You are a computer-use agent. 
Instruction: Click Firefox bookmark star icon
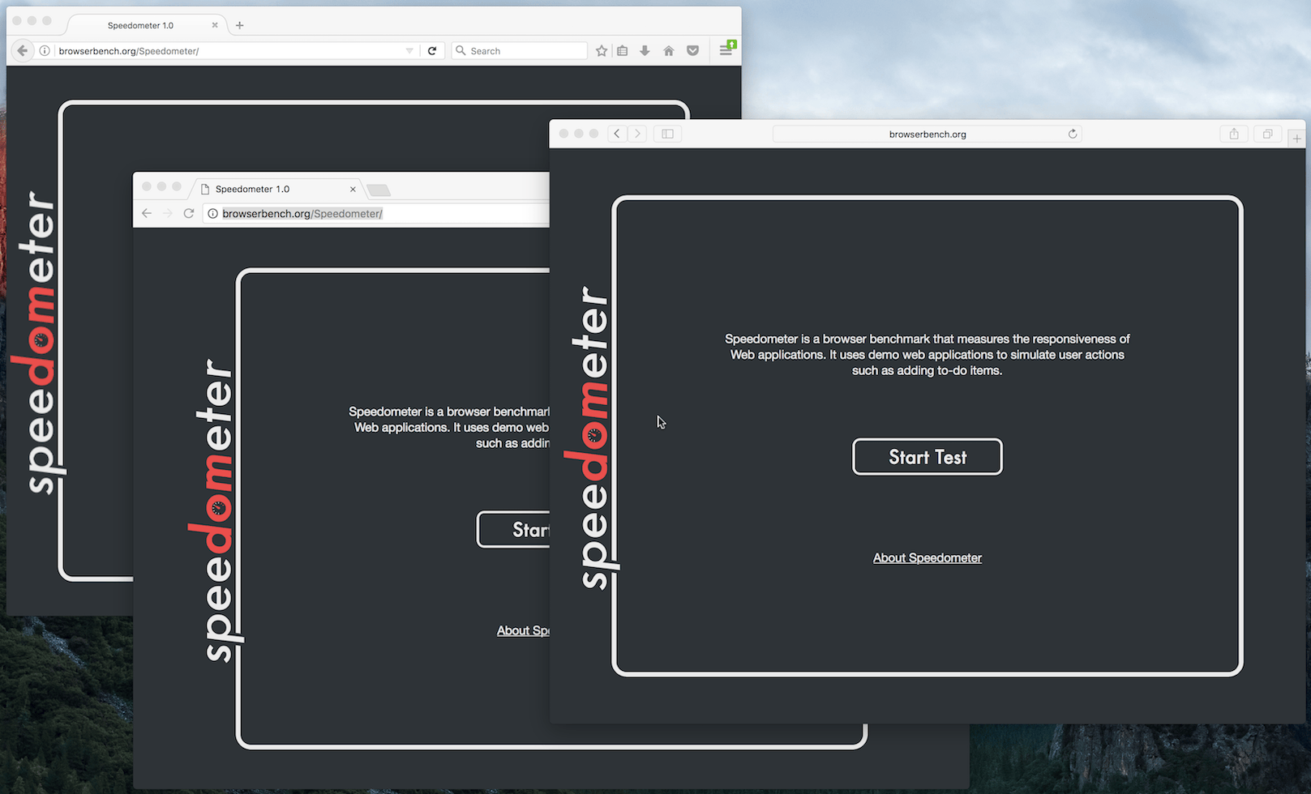602,51
